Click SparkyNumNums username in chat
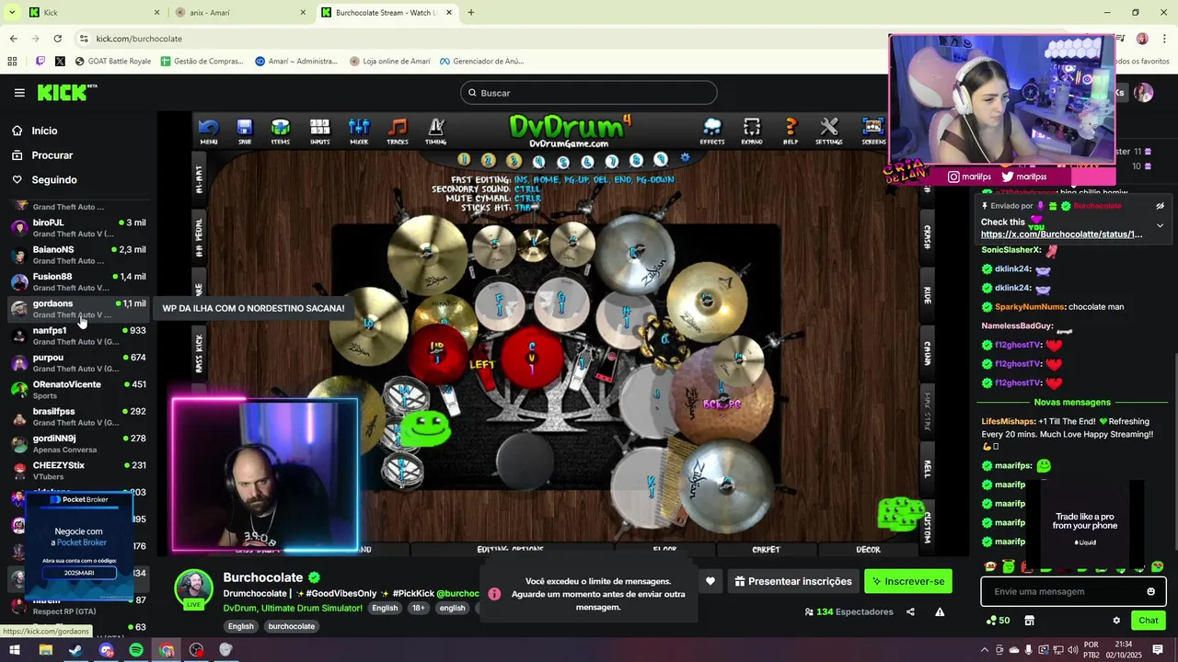Image resolution: width=1178 pixels, height=662 pixels. click(x=1029, y=307)
